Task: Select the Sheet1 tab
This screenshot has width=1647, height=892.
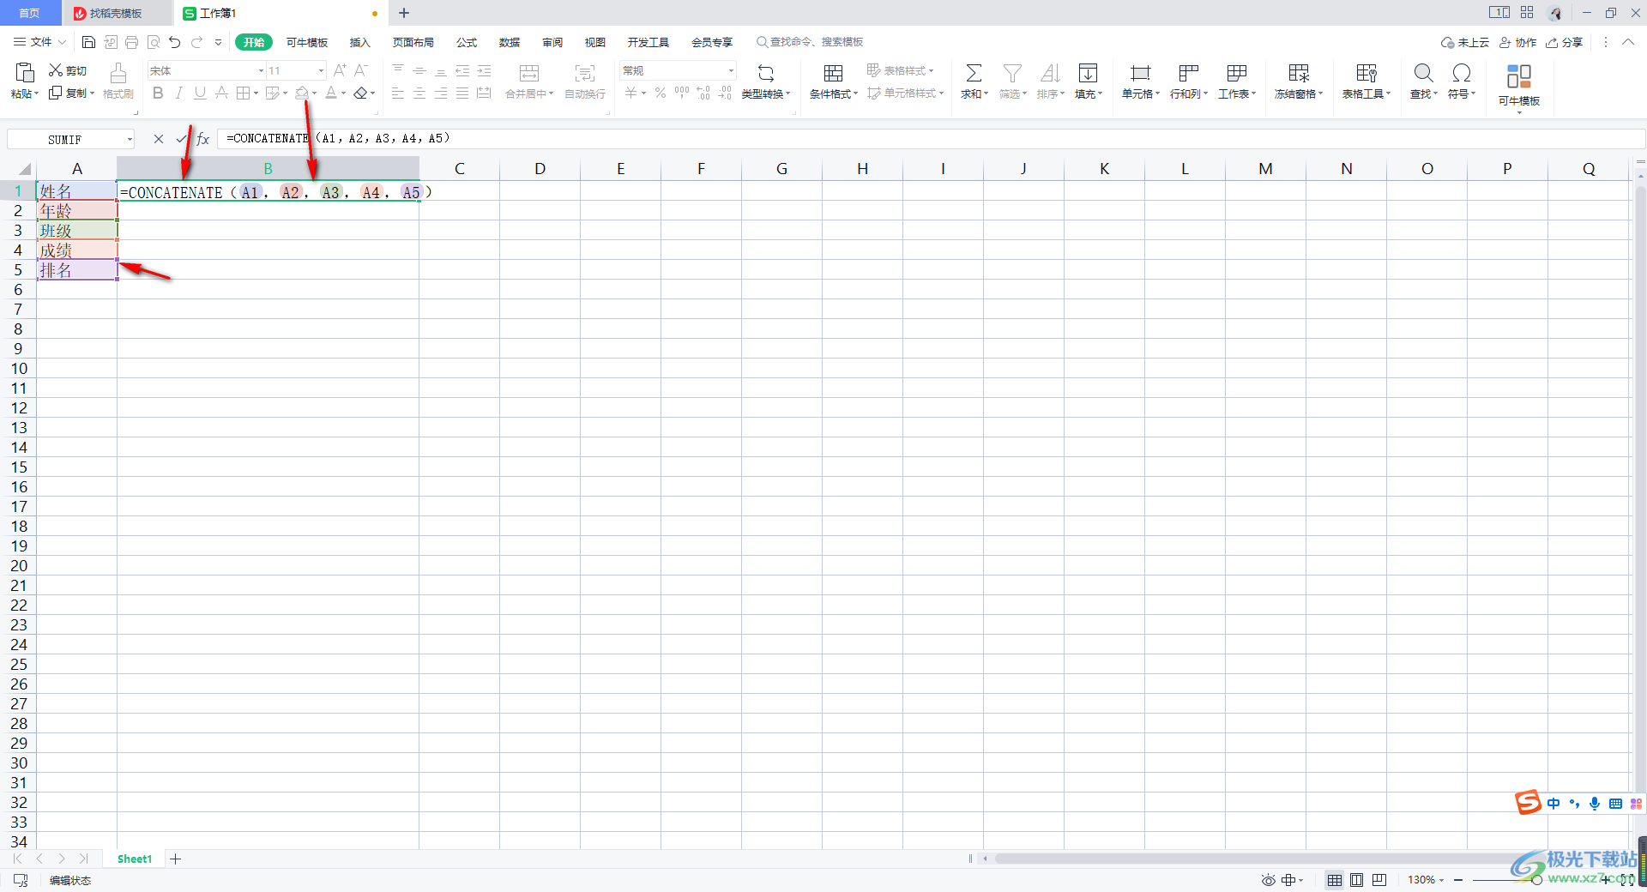Action: (x=135, y=859)
